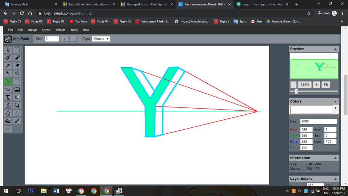
Task: Select the image Media tool
Action: tap(17, 89)
